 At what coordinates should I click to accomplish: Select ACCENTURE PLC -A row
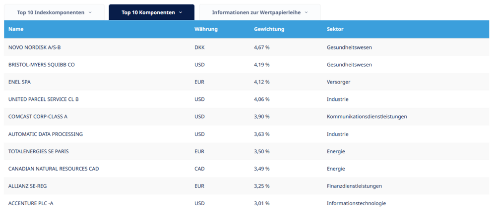(247, 203)
